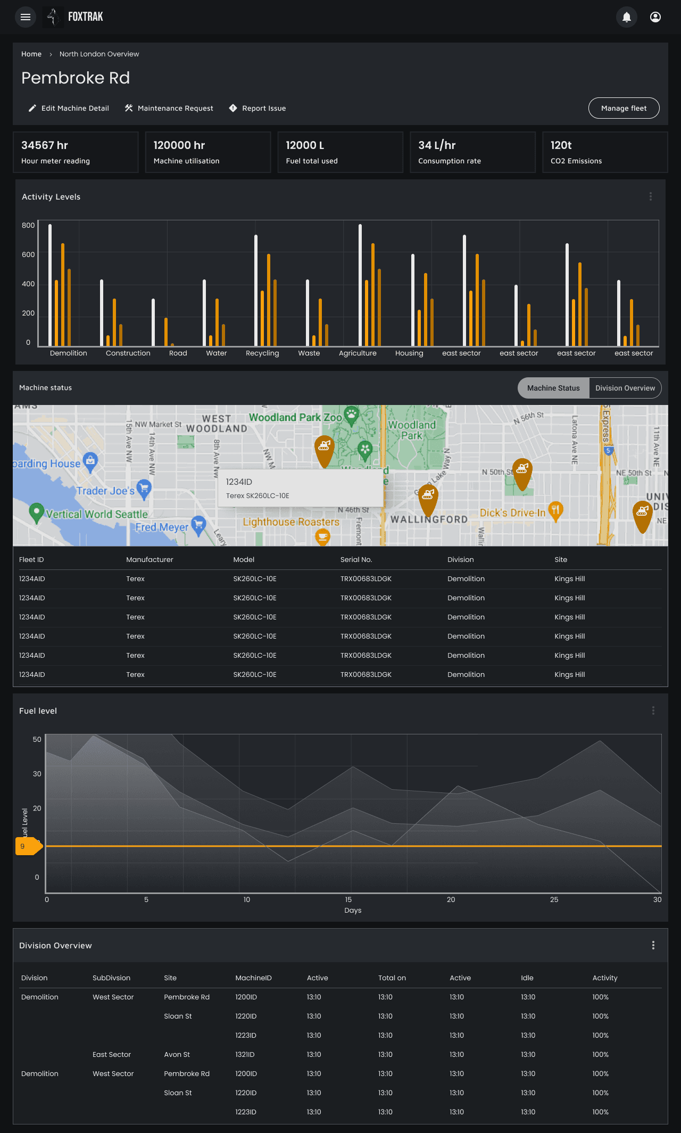Go to North London Overview breadcrumb
The width and height of the screenshot is (681, 1133).
[99, 54]
